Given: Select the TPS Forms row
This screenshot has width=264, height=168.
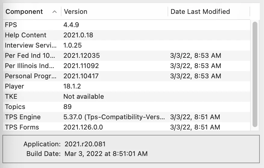Looking at the screenshot, I should (127, 127).
